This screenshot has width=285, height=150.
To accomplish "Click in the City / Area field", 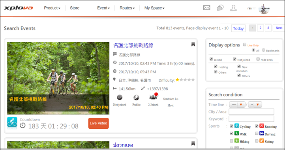I will [251, 112].
